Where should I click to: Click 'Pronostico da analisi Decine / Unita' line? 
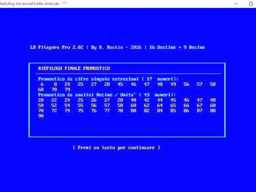tap(107, 95)
